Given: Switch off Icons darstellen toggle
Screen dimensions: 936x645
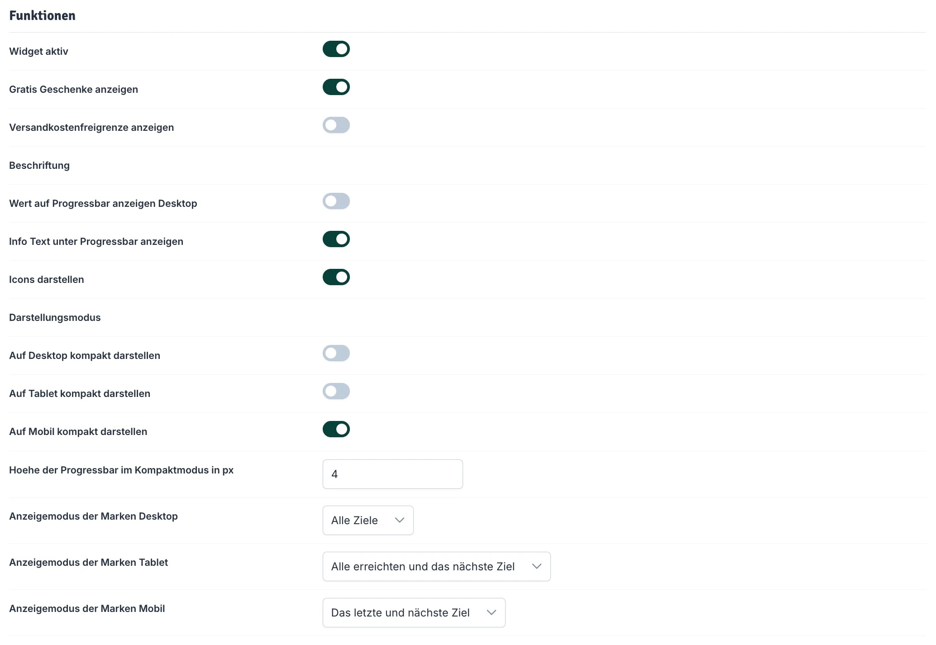Looking at the screenshot, I should tap(336, 277).
